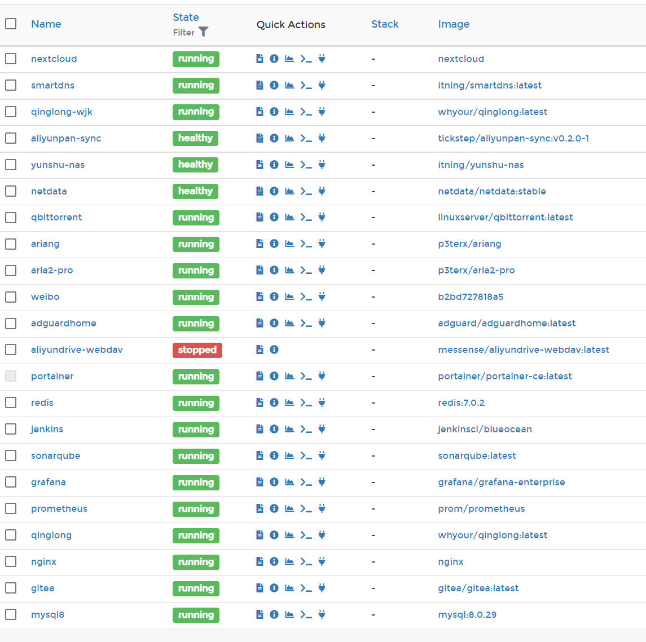Image resolution: width=646 pixels, height=642 pixels.
Task: Open the netdata container name link
Action: pyautogui.click(x=49, y=192)
